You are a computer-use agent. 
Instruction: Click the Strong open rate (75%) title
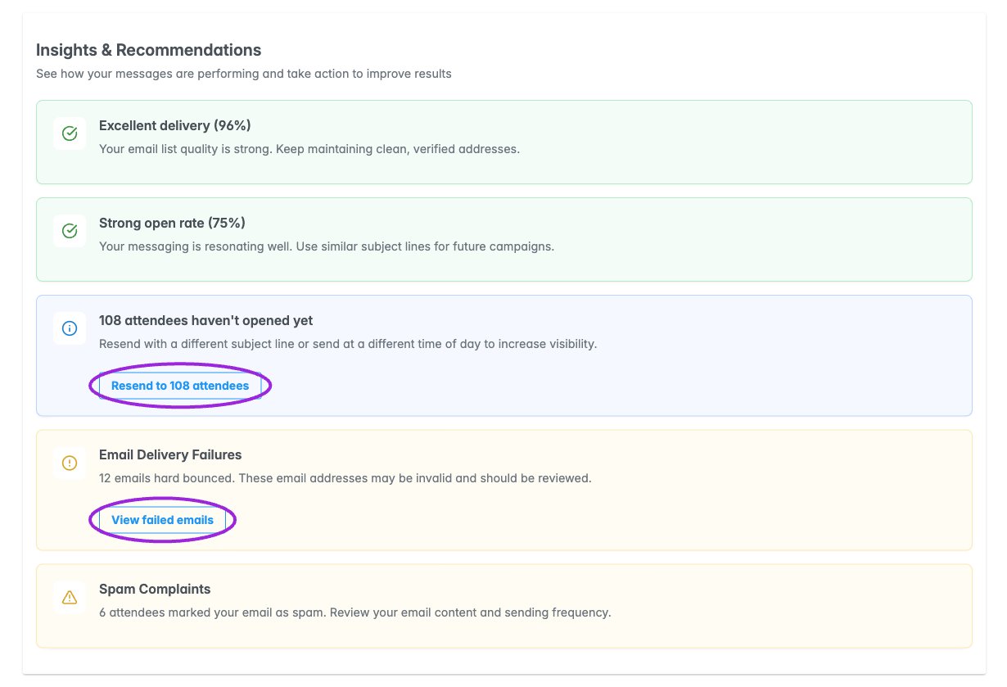pos(172,223)
